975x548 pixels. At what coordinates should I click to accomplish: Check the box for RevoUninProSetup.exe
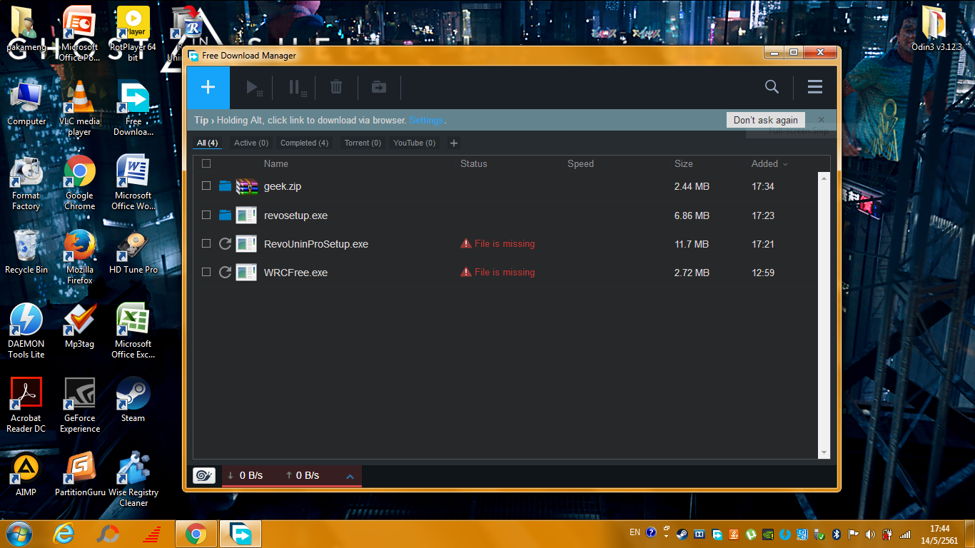(x=206, y=243)
